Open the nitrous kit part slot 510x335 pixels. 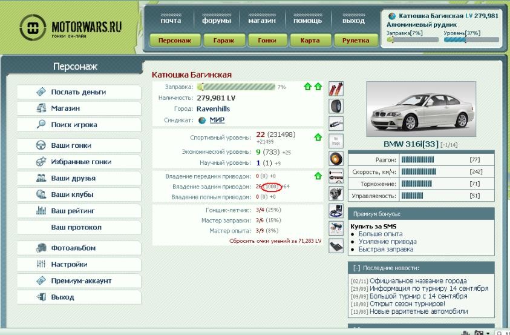click(336, 228)
